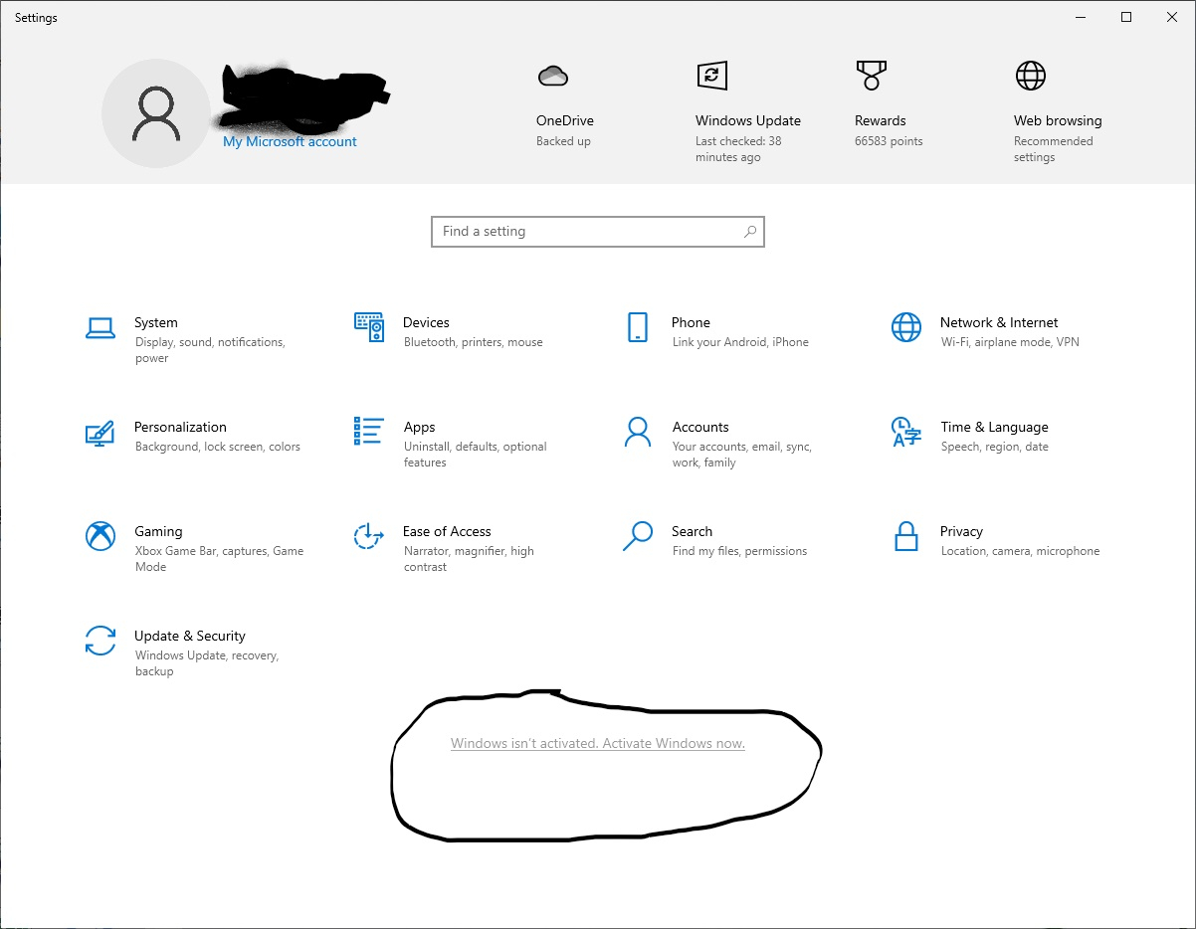Select the Search category title
The width and height of the screenshot is (1196, 929).
click(x=692, y=531)
